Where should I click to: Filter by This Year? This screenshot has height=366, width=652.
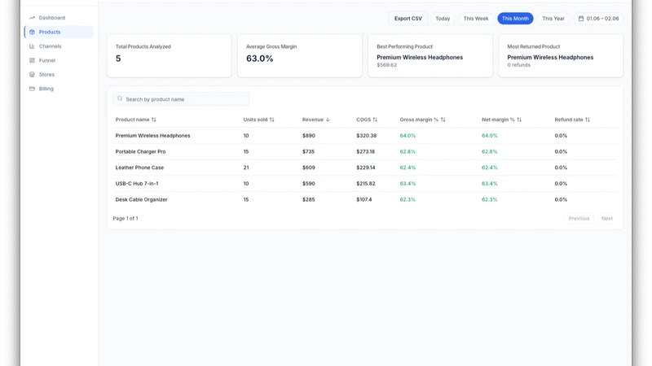click(553, 18)
